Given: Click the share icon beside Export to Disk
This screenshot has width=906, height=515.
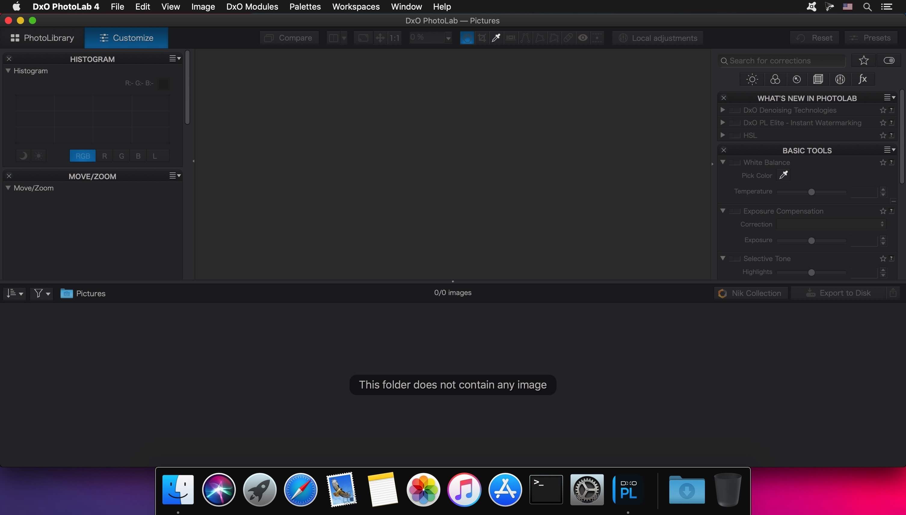Looking at the screenshot, I should coord(893,293).
